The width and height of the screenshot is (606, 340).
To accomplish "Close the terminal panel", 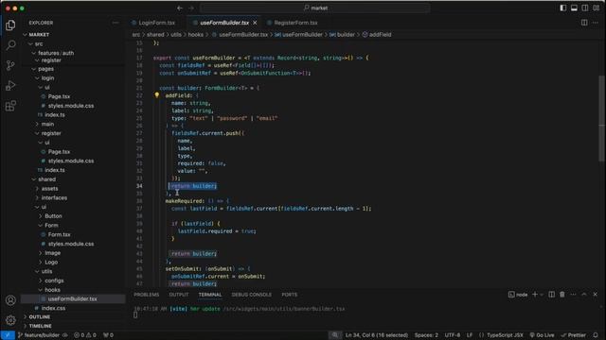I will tap(596, 295).
